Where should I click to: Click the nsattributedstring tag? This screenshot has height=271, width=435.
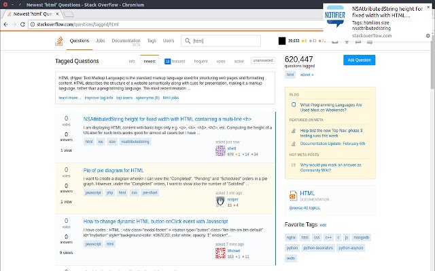click(135, 142)
